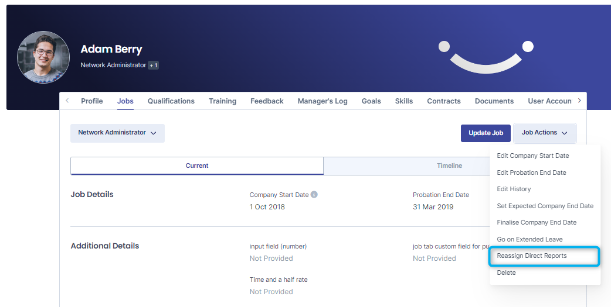Image resolution: width=611 pixels, height=307 pixels.
Task: Select Set Expected Company End Date
Action: click(x=545, y=206)
